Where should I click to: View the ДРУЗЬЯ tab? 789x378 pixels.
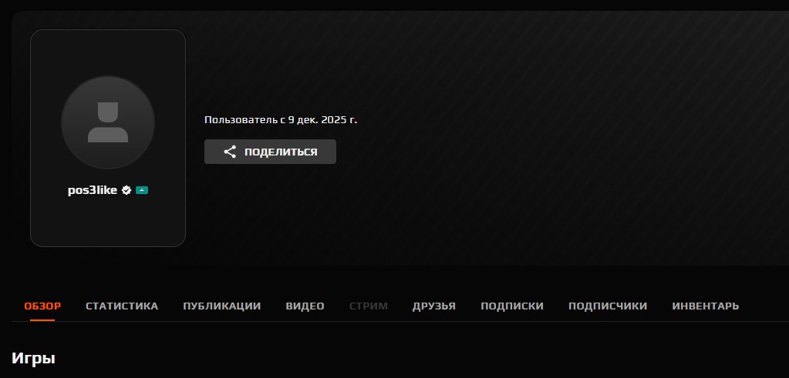pos(433,306)
